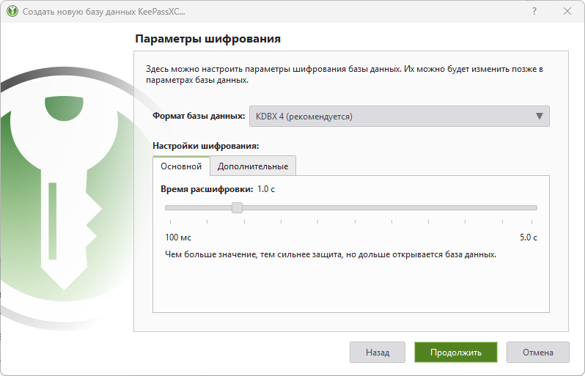585x376 pixels.
Task: Open context help with the question mark button
Action: click(x=533, y=12)
